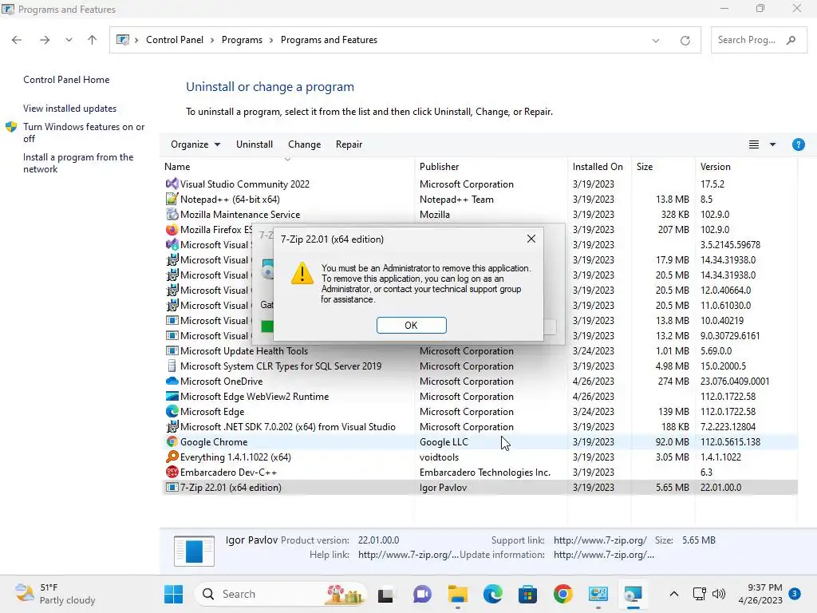This screenshot has height=613, width=817.
Task: Click the large 7-Zip details thumbnail
Action: tap(194, 551)
